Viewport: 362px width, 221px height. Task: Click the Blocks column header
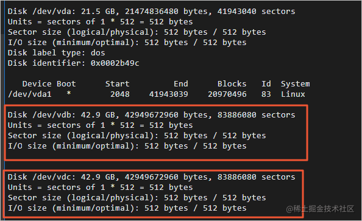click(x=232, y=84)
